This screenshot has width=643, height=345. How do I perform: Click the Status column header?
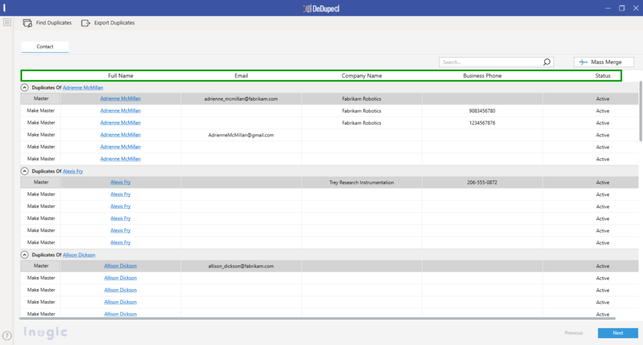(603, 76)
